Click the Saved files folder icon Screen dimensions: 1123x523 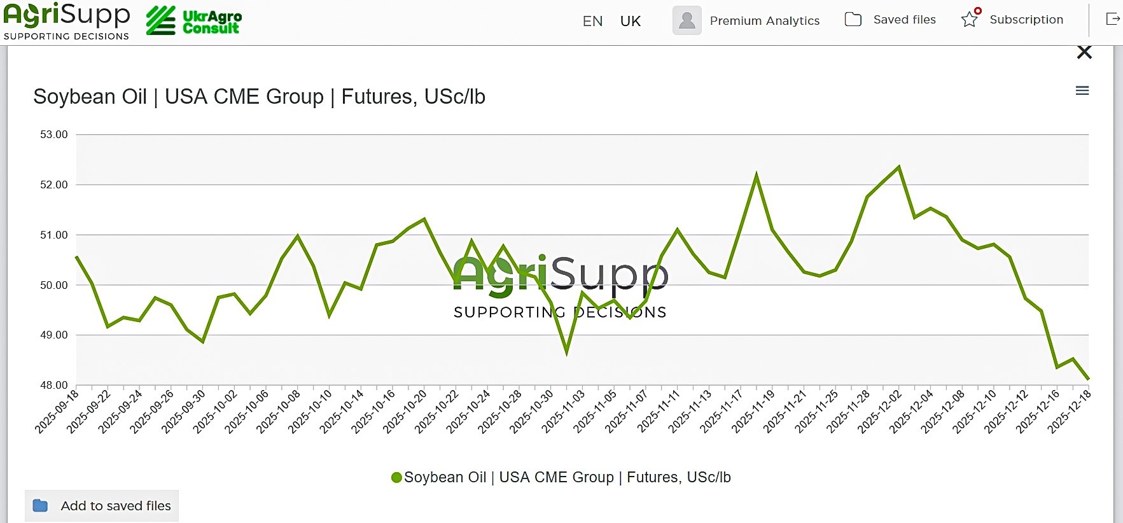point(853,20)
